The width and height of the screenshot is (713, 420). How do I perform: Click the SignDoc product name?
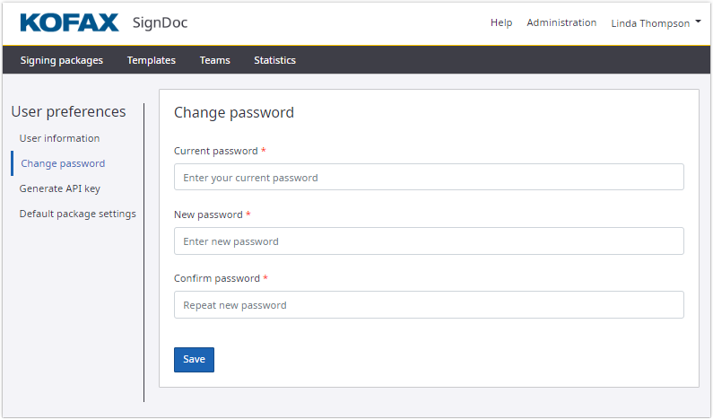point(160,22)
